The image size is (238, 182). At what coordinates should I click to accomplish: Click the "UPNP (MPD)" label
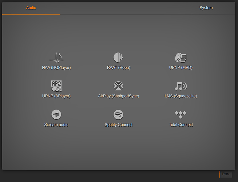[x=181, y=68]
